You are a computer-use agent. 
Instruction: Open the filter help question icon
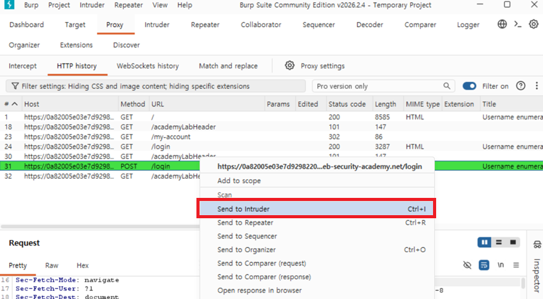pos(521,86)
